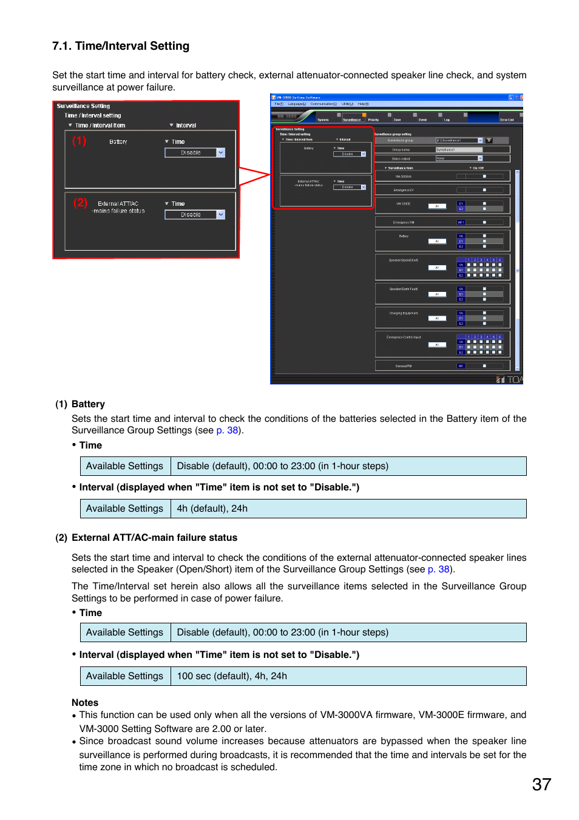This screenshot has height=820, width=579.
Task: Open Battery Time dropdown in the software window
Action: point(350,154)
